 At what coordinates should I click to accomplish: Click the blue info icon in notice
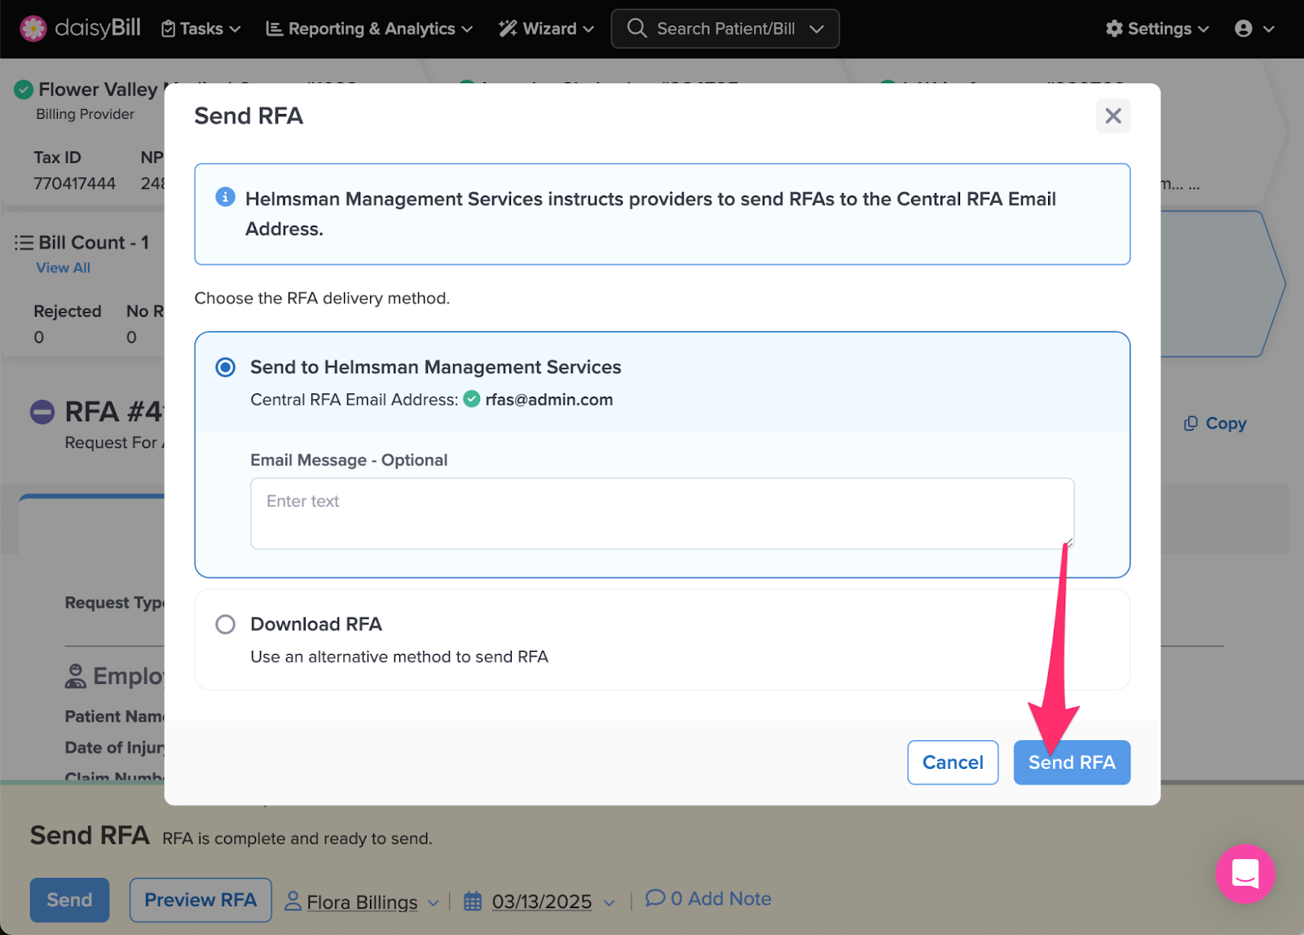(x=225, y=197)
